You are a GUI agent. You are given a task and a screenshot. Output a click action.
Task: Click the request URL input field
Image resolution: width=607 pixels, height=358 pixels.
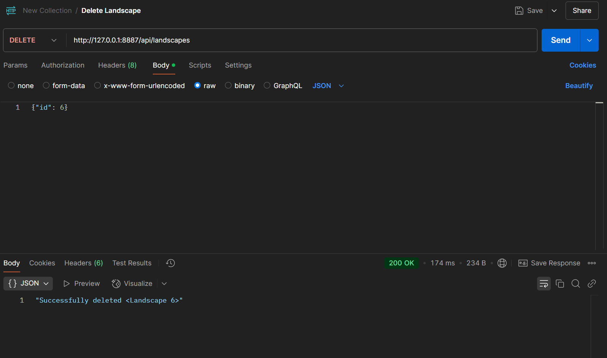[302, 40]
